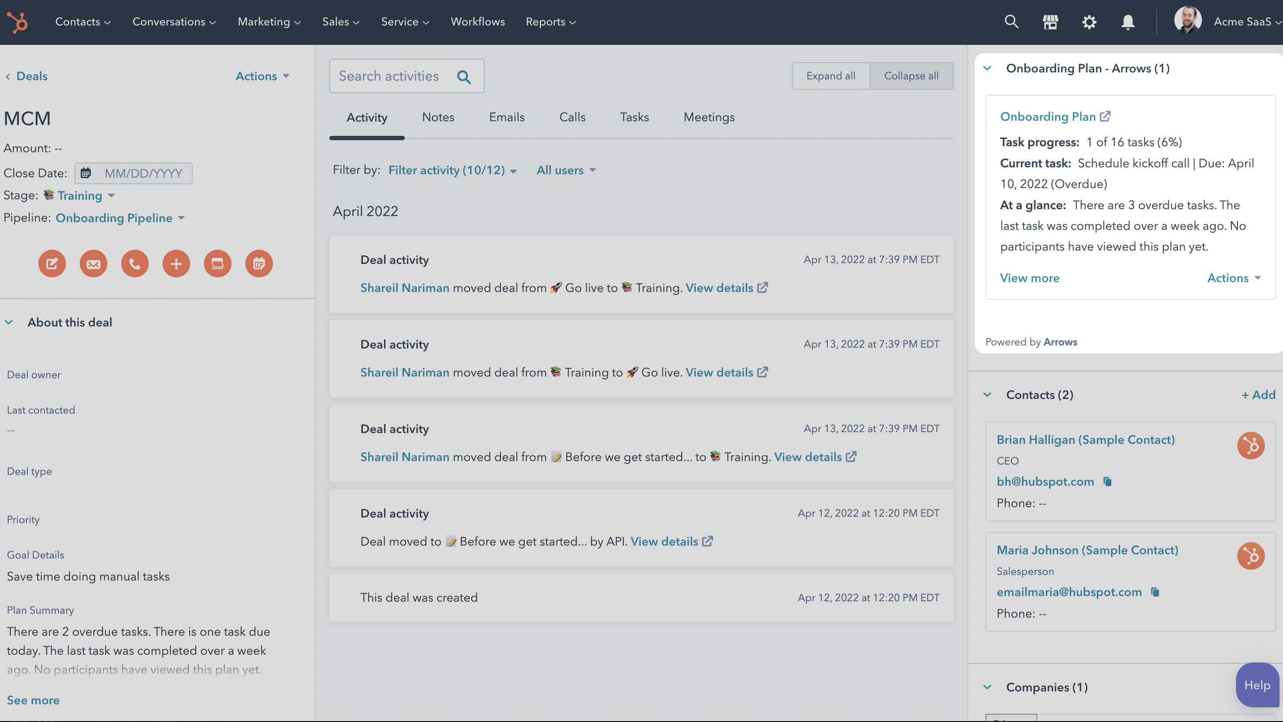Click Expand all activities button
The height and width of the screenshot is (722, 1283).
pyautogui.click(x=831, y=76)
